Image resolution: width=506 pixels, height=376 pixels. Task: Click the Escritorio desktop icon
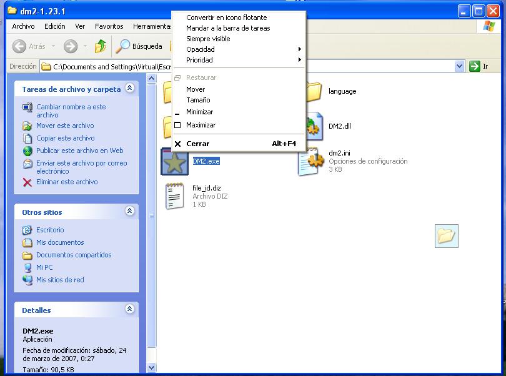point(27,230)
